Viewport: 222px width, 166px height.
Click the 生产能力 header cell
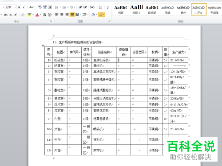[178, 52]
